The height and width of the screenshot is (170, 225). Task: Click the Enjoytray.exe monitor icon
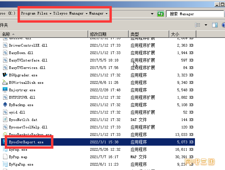pyautogui.click(x=5, y=90)
